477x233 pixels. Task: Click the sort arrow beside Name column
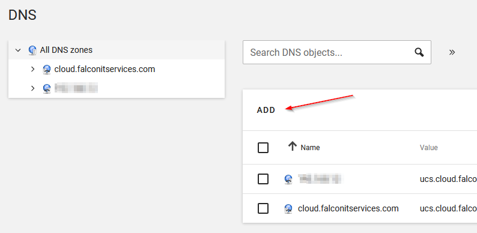293,147
